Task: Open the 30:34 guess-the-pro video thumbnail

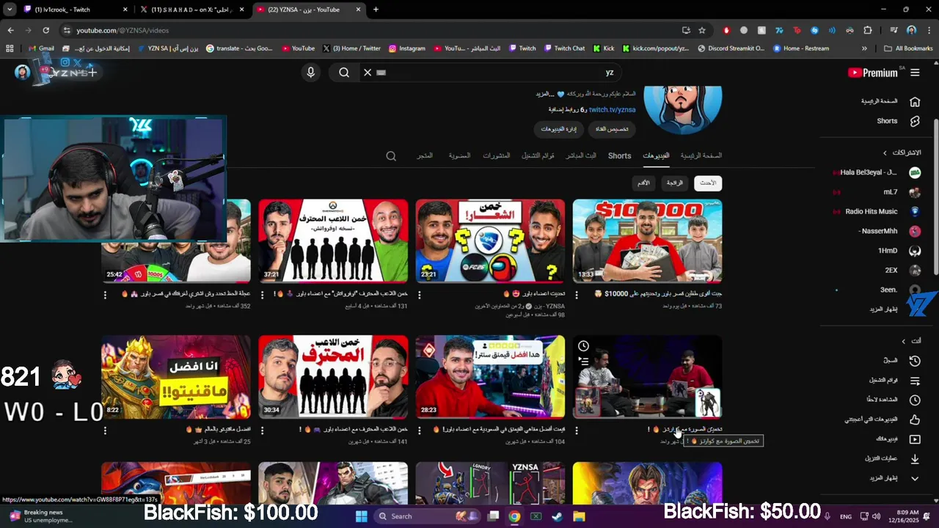Action: click(x=333, y=377)
